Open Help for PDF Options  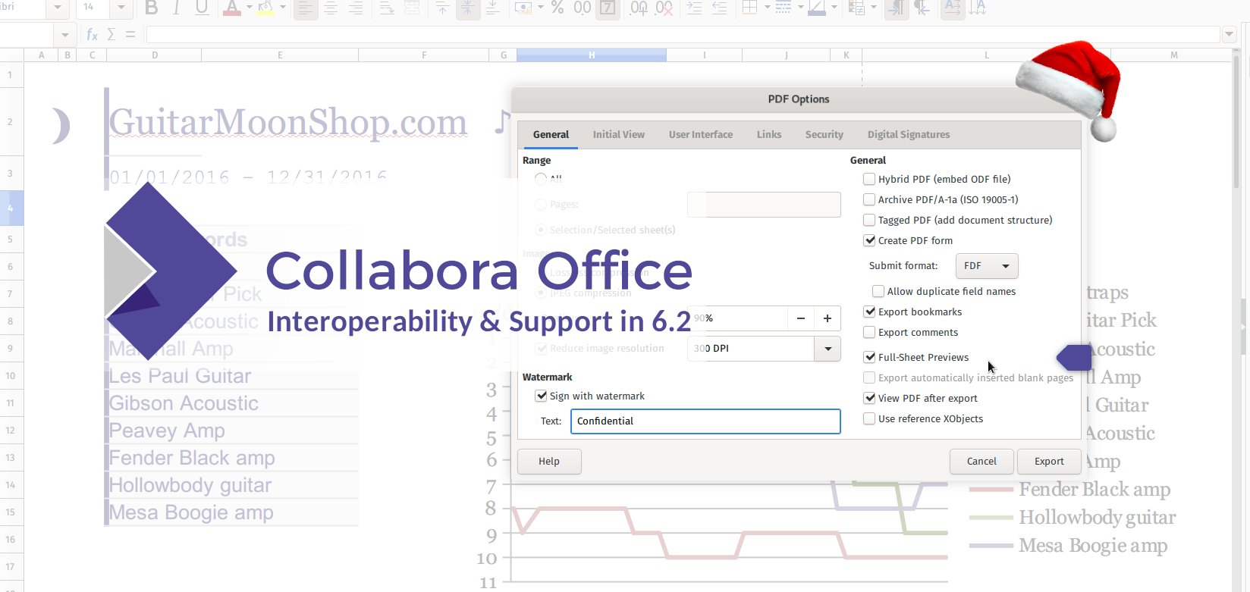549,461
